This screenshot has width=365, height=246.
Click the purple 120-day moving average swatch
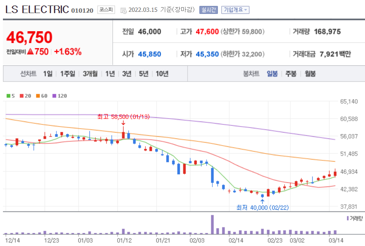54,96
